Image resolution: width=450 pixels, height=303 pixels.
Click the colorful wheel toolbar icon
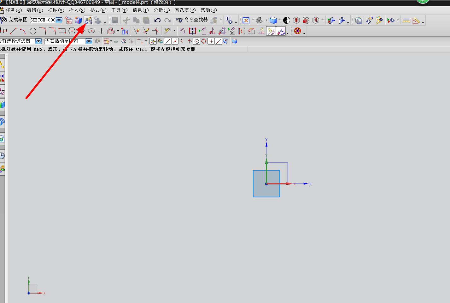[x=297, y=31]
